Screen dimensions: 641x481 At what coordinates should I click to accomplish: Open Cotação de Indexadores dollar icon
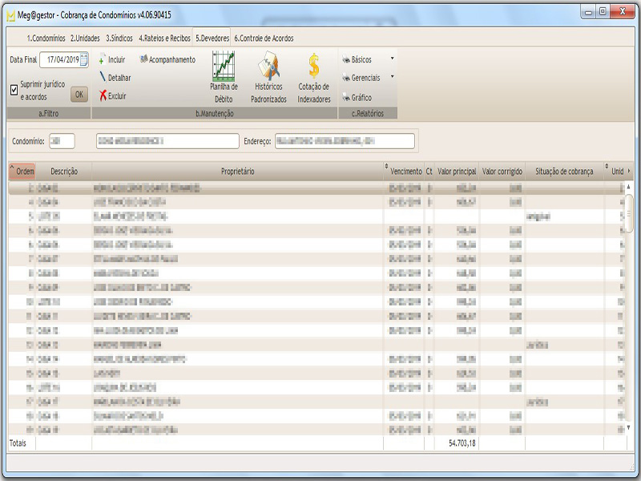[314, 67]
